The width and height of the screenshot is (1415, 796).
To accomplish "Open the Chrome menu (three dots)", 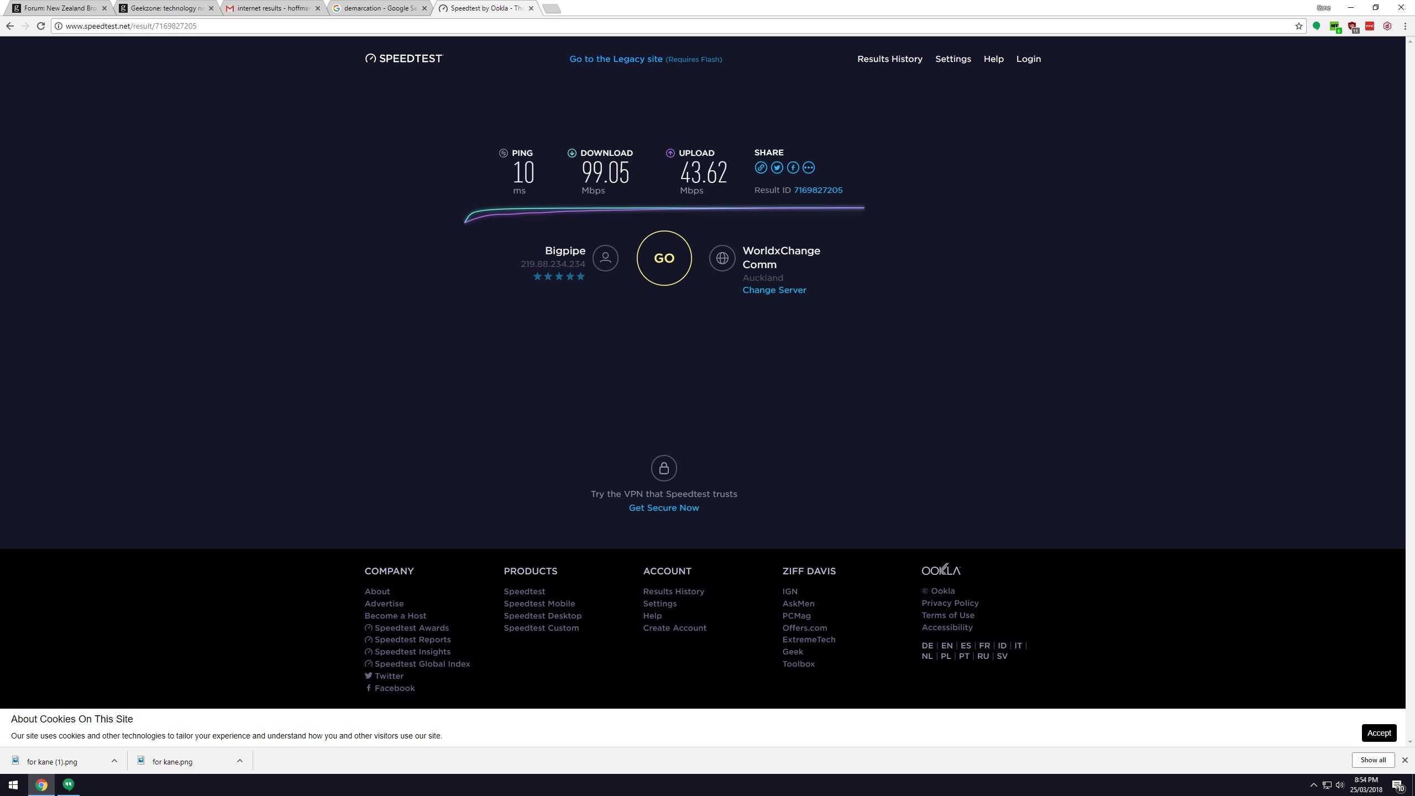I will (1404, 26).
